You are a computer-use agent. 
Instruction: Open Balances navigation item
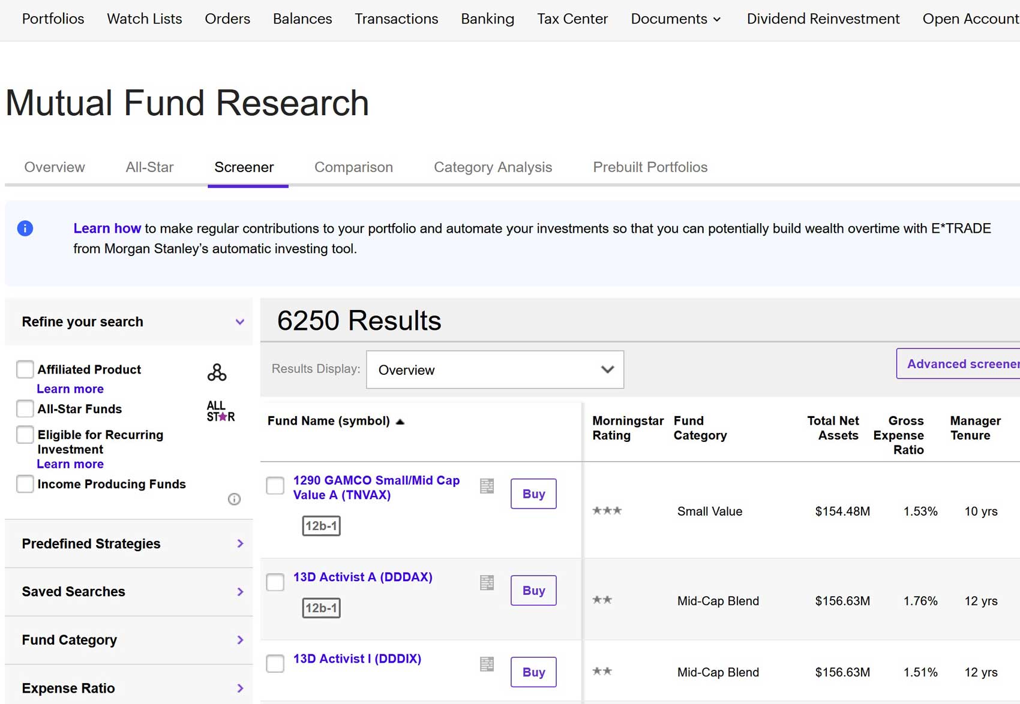point(302,19)
